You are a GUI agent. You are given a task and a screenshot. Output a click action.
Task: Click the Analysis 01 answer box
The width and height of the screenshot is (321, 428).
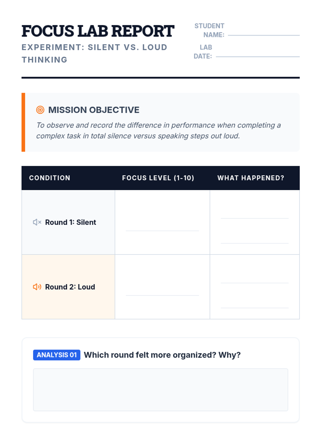160,390
